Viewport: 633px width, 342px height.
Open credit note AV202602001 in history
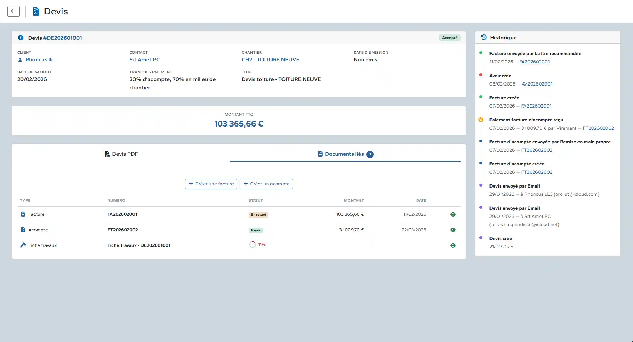coord(537,84)
